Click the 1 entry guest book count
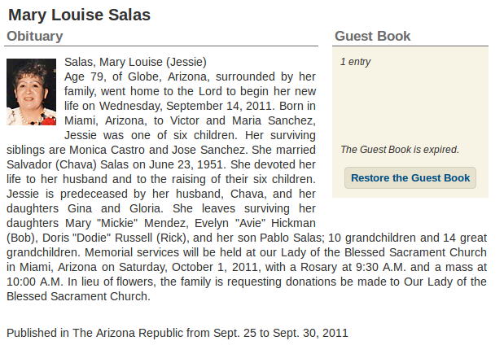 [x=356, y=62]
